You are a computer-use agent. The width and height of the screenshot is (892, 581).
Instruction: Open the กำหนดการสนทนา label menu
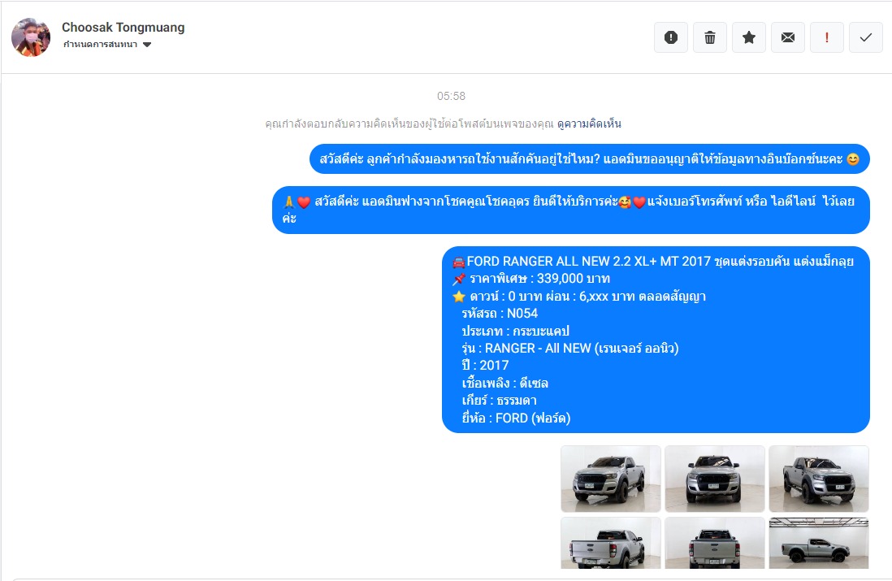[x=100, y=45]
